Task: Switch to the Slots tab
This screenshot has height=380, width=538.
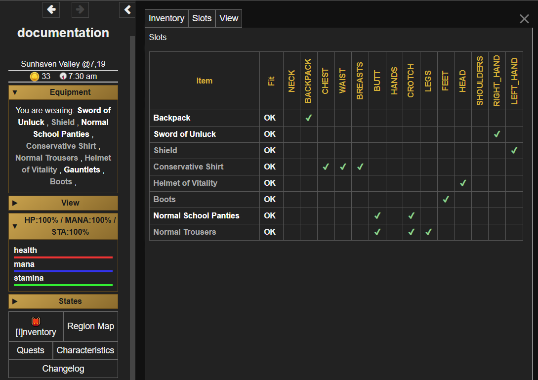Action: (202, 19)
